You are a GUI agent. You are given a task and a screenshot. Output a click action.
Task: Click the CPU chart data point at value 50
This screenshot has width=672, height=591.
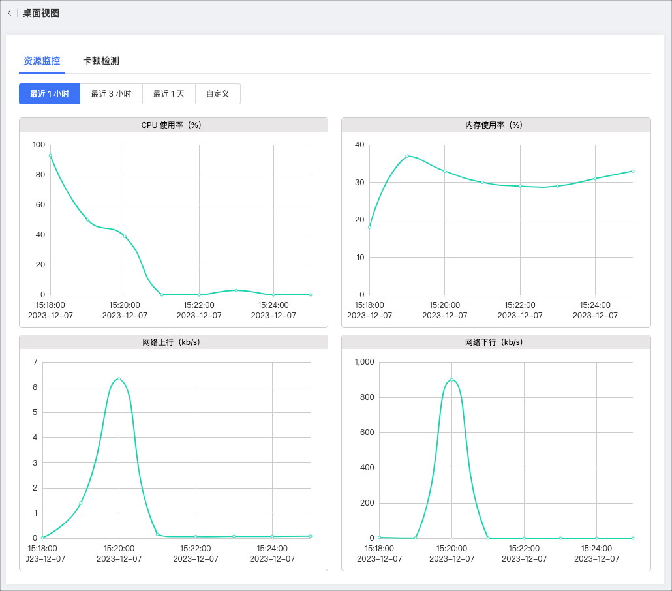87,220
